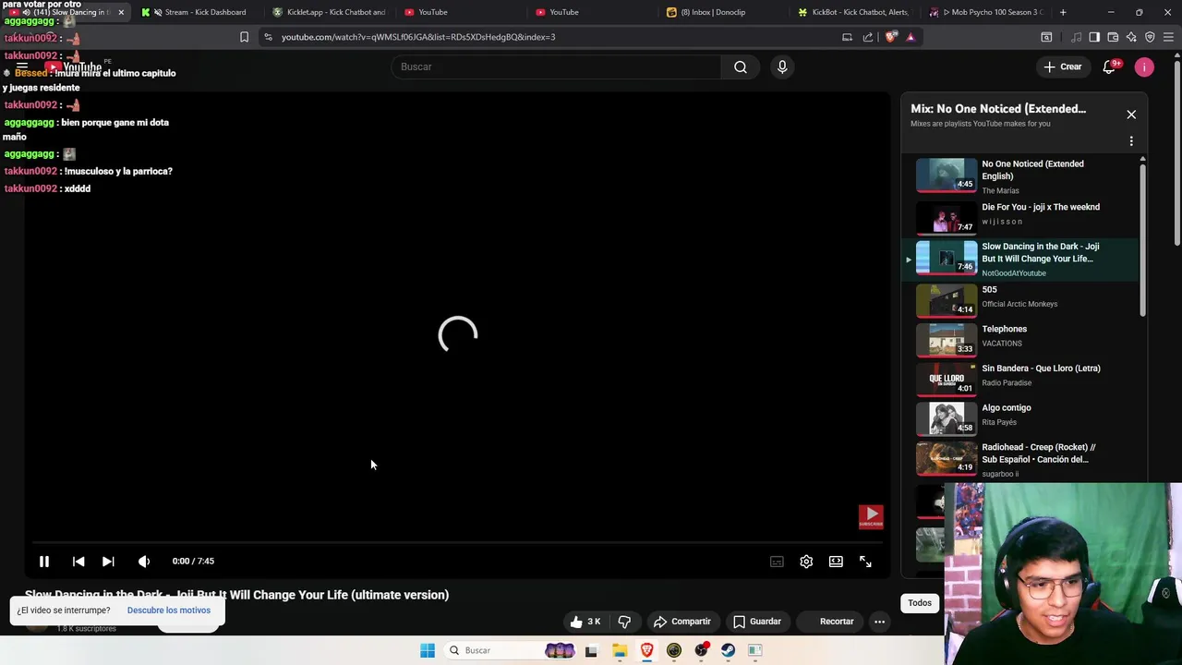Image resolution: width=1182 pixels, height=665 pixels.
Task: Switch to Mob Psycho 100 tab
Action: [x=987, y=12]
